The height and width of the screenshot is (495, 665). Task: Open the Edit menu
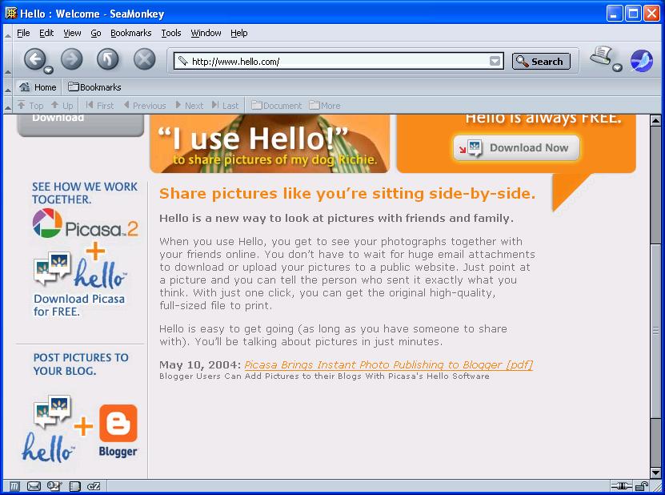click(46, 33)
